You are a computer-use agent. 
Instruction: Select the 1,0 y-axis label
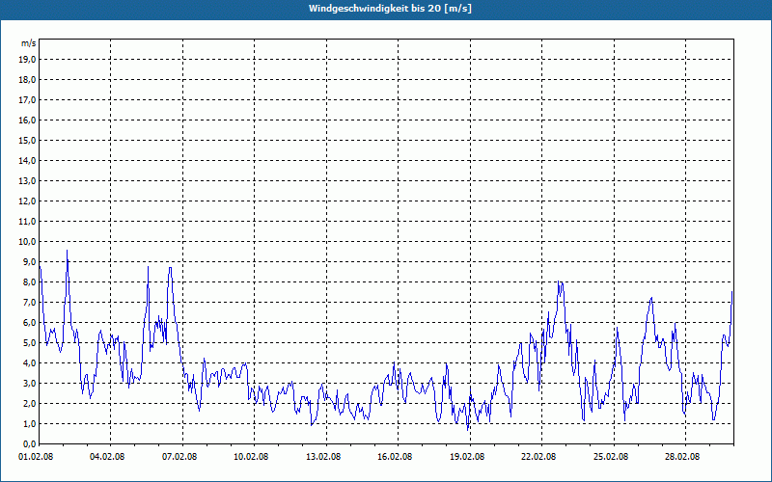[x=30, y=423]
